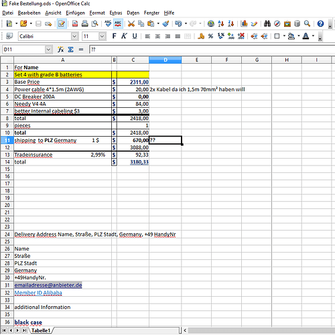Click the Cut scissors icon
335x335 pixels.
click(131, 23)
